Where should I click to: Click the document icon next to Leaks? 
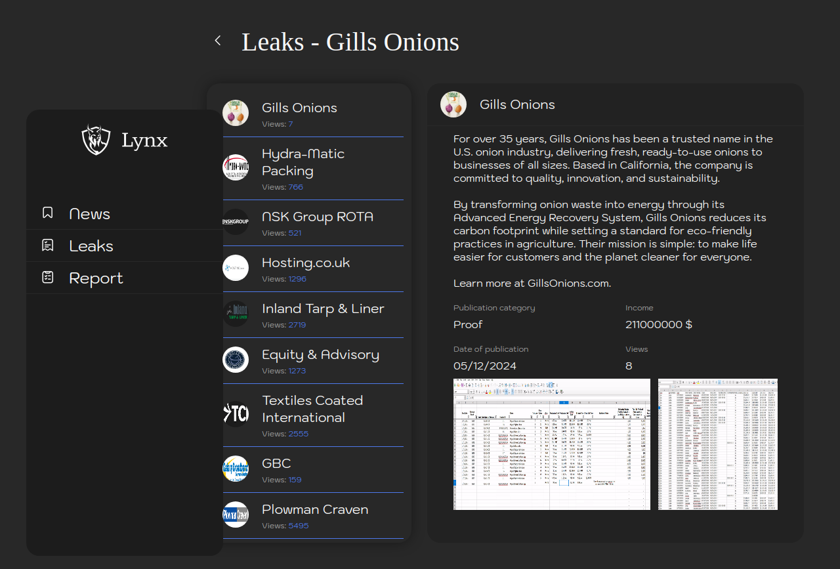(48, 245)
